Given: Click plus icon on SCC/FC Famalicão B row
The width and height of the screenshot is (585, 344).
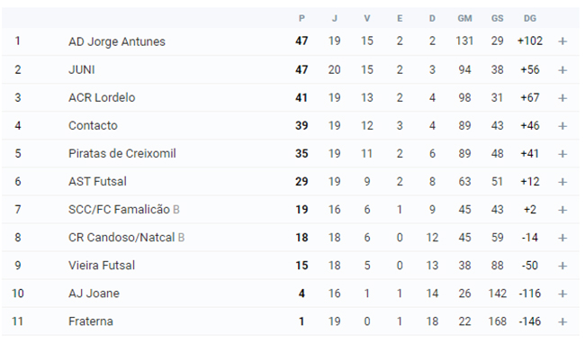Looking at the screenshot, I should pyautogui.click(x=562, y=210).
